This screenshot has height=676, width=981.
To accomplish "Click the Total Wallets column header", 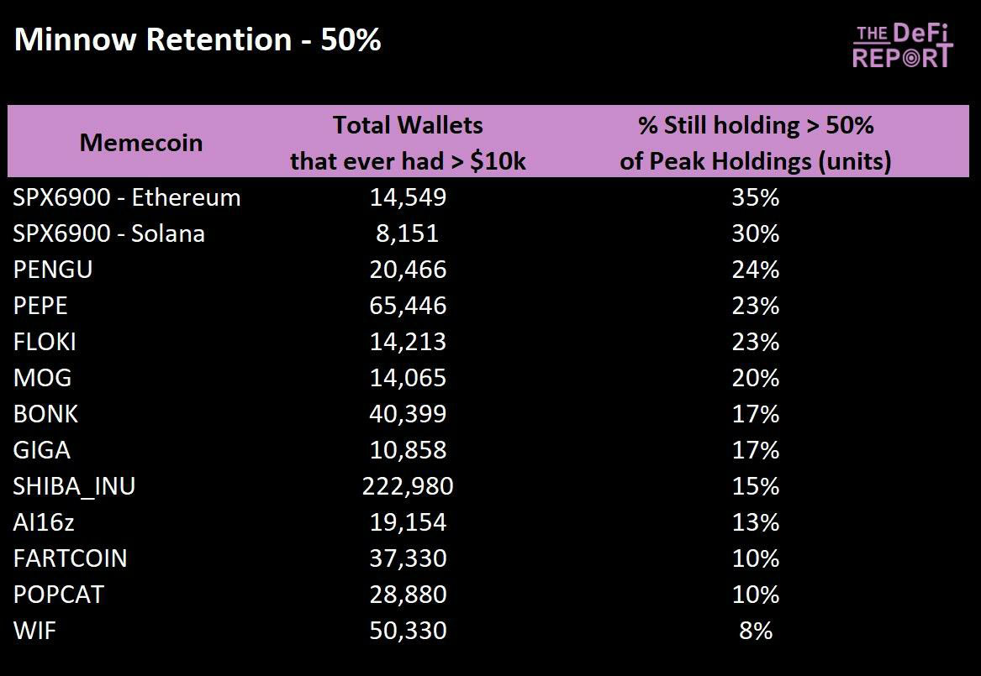I will (x=408, y=142).
